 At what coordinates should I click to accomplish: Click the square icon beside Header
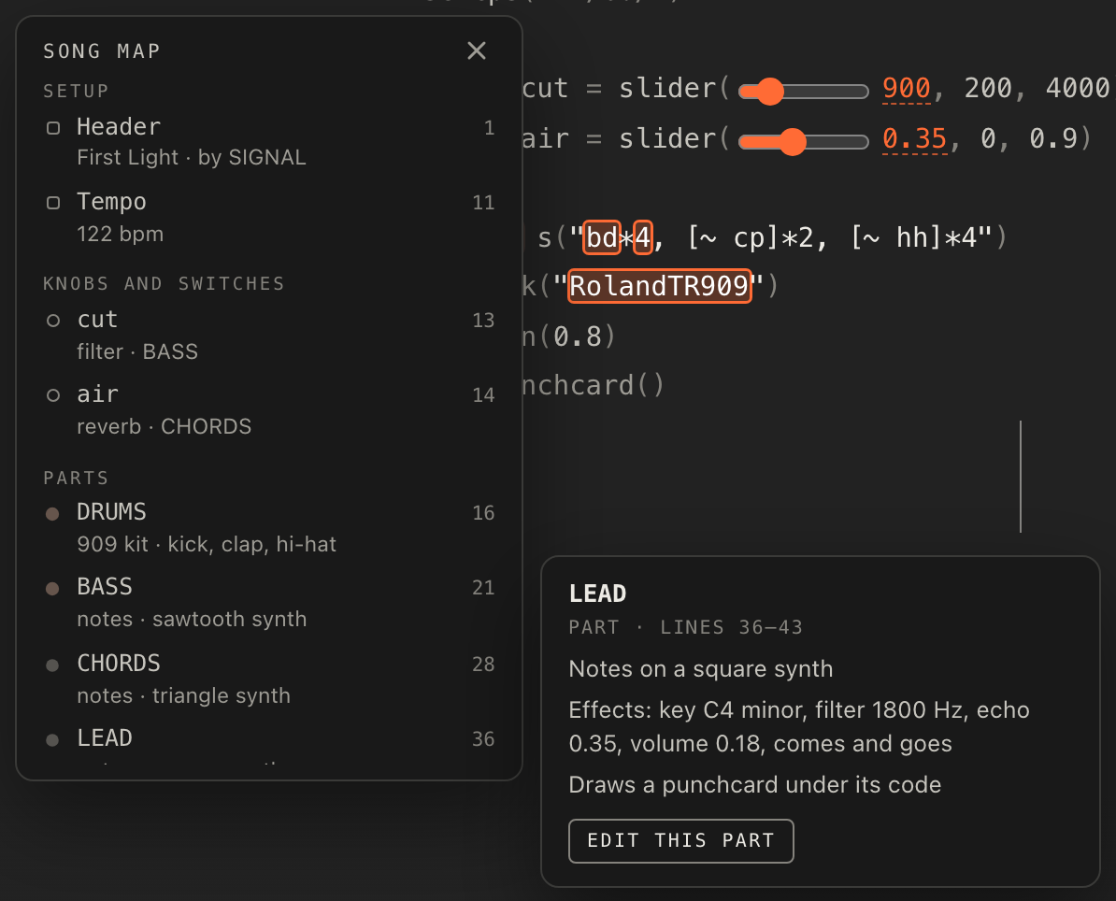pyautogui.click(x=52, y=128)
